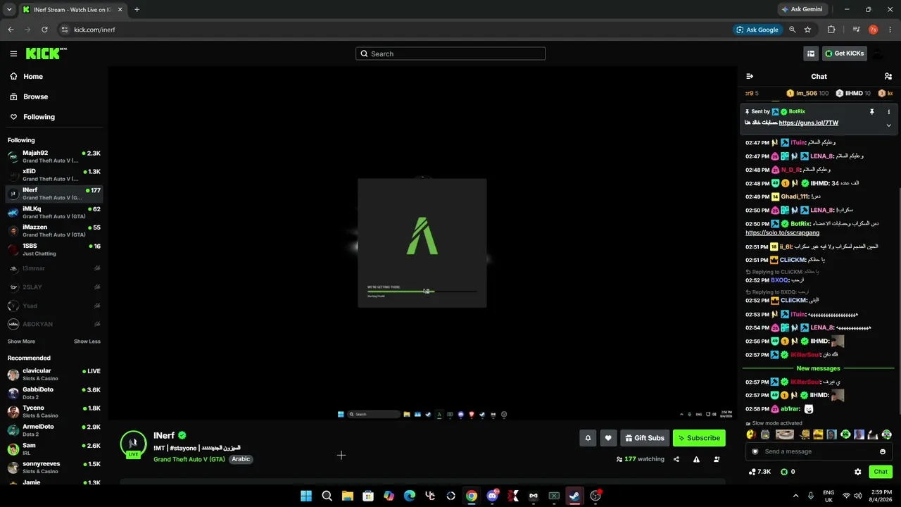Open File Explorer from the taskbar
This screenshot has height=507, width=901.
click(348, 496)
